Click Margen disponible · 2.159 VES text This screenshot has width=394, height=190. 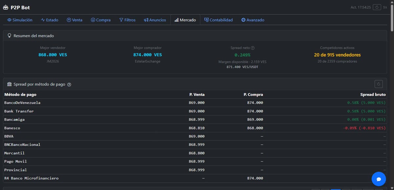pos(242,62)
